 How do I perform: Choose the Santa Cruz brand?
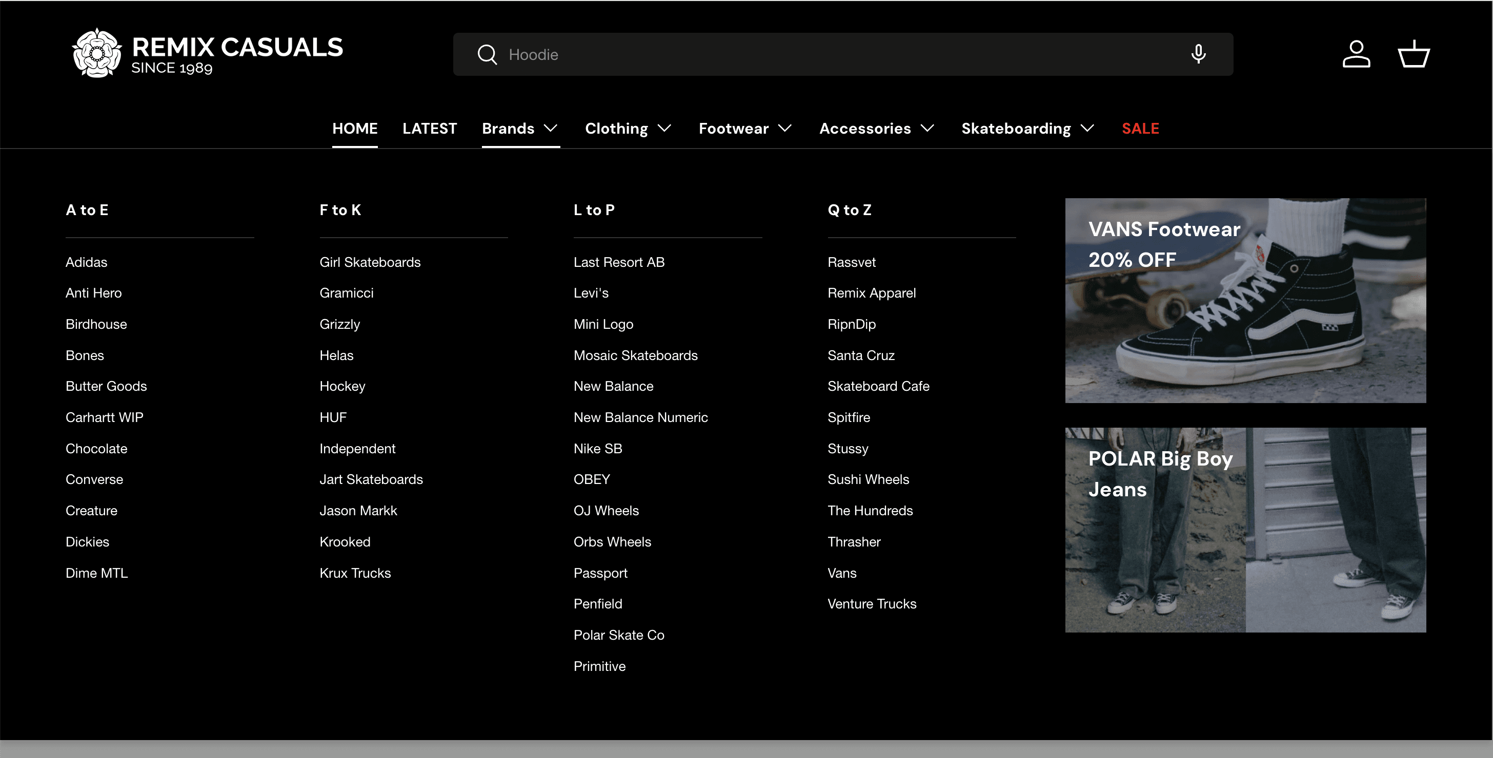[861, 355]
